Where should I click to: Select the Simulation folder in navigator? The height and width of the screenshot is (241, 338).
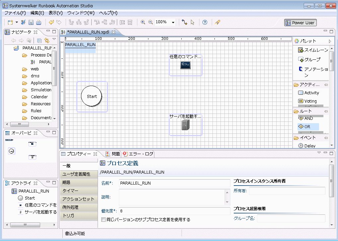click(x=37, y=90)
